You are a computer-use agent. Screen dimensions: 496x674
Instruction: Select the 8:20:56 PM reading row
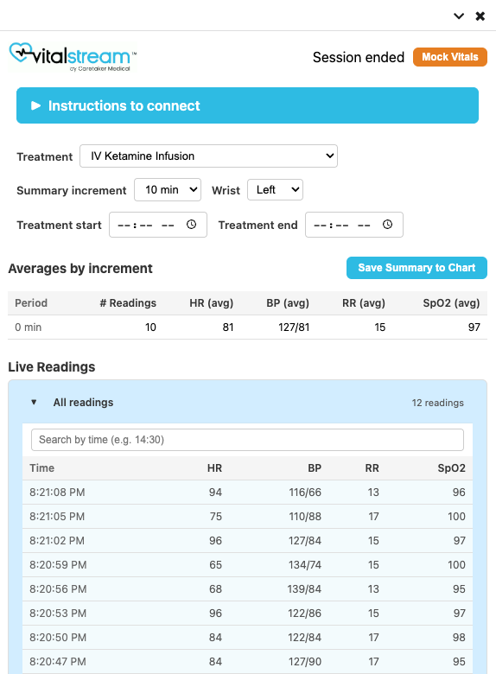(247, 589)
